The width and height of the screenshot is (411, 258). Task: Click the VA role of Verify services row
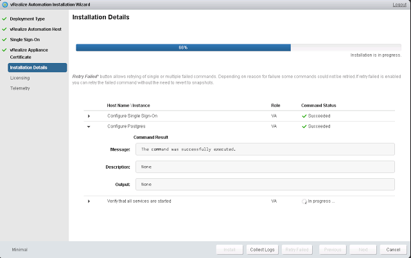click(274, 201)
